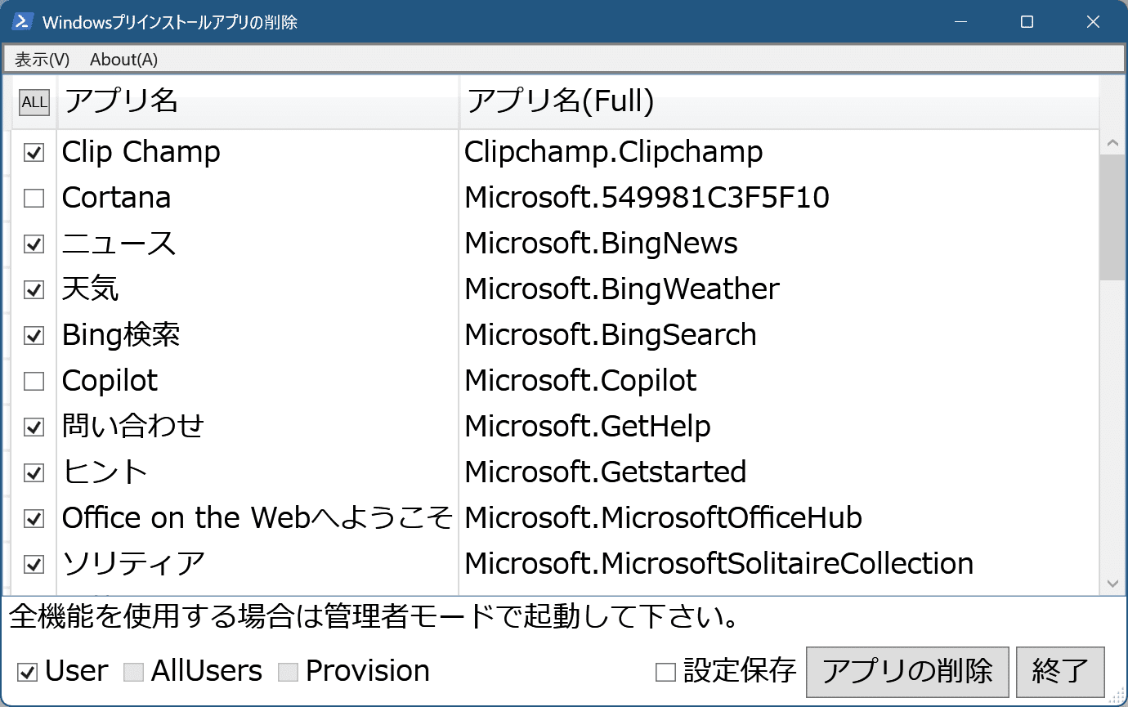The width and height of the screenshot is (1128, 707).
Task: Click the ALL select button
Action: pos(34,102)
